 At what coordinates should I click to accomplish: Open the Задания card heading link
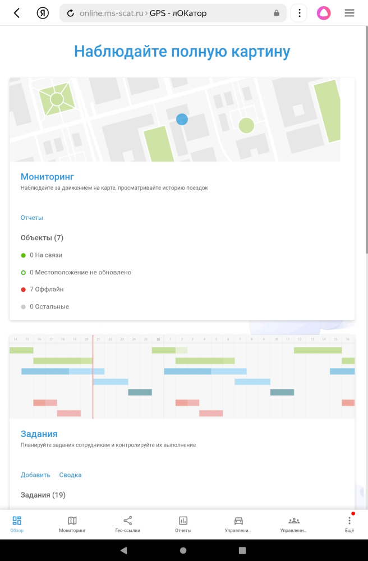point(39,434)
